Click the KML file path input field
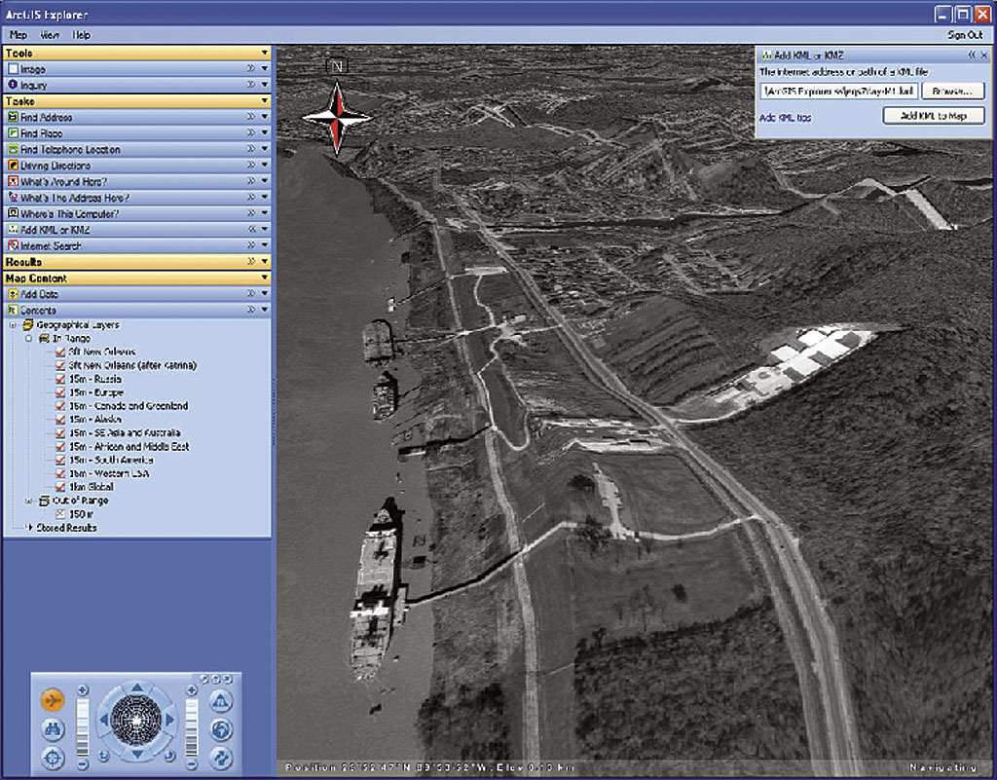Image resolution: width=997 pixels, height=780 pixels. click(x=838, y=92)
